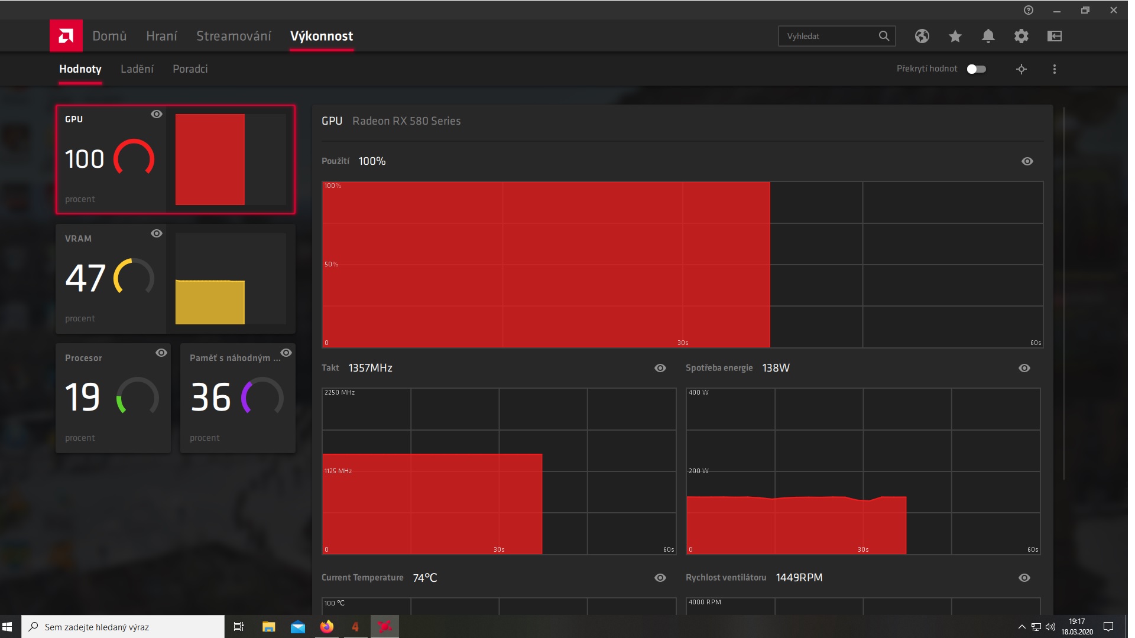This screenshot has width=1135, height=638.
Task: Switch to the Ladění tab
Action: coord(137,69)
